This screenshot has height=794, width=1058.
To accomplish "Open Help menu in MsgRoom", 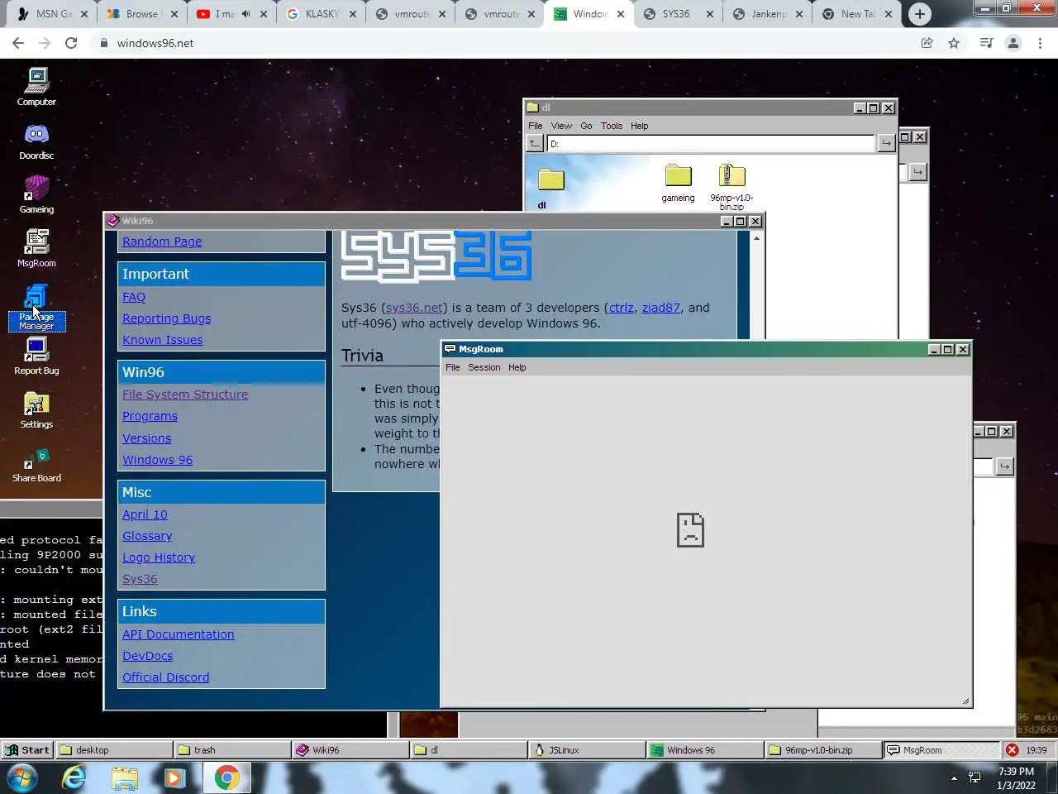I will (517, 367).
